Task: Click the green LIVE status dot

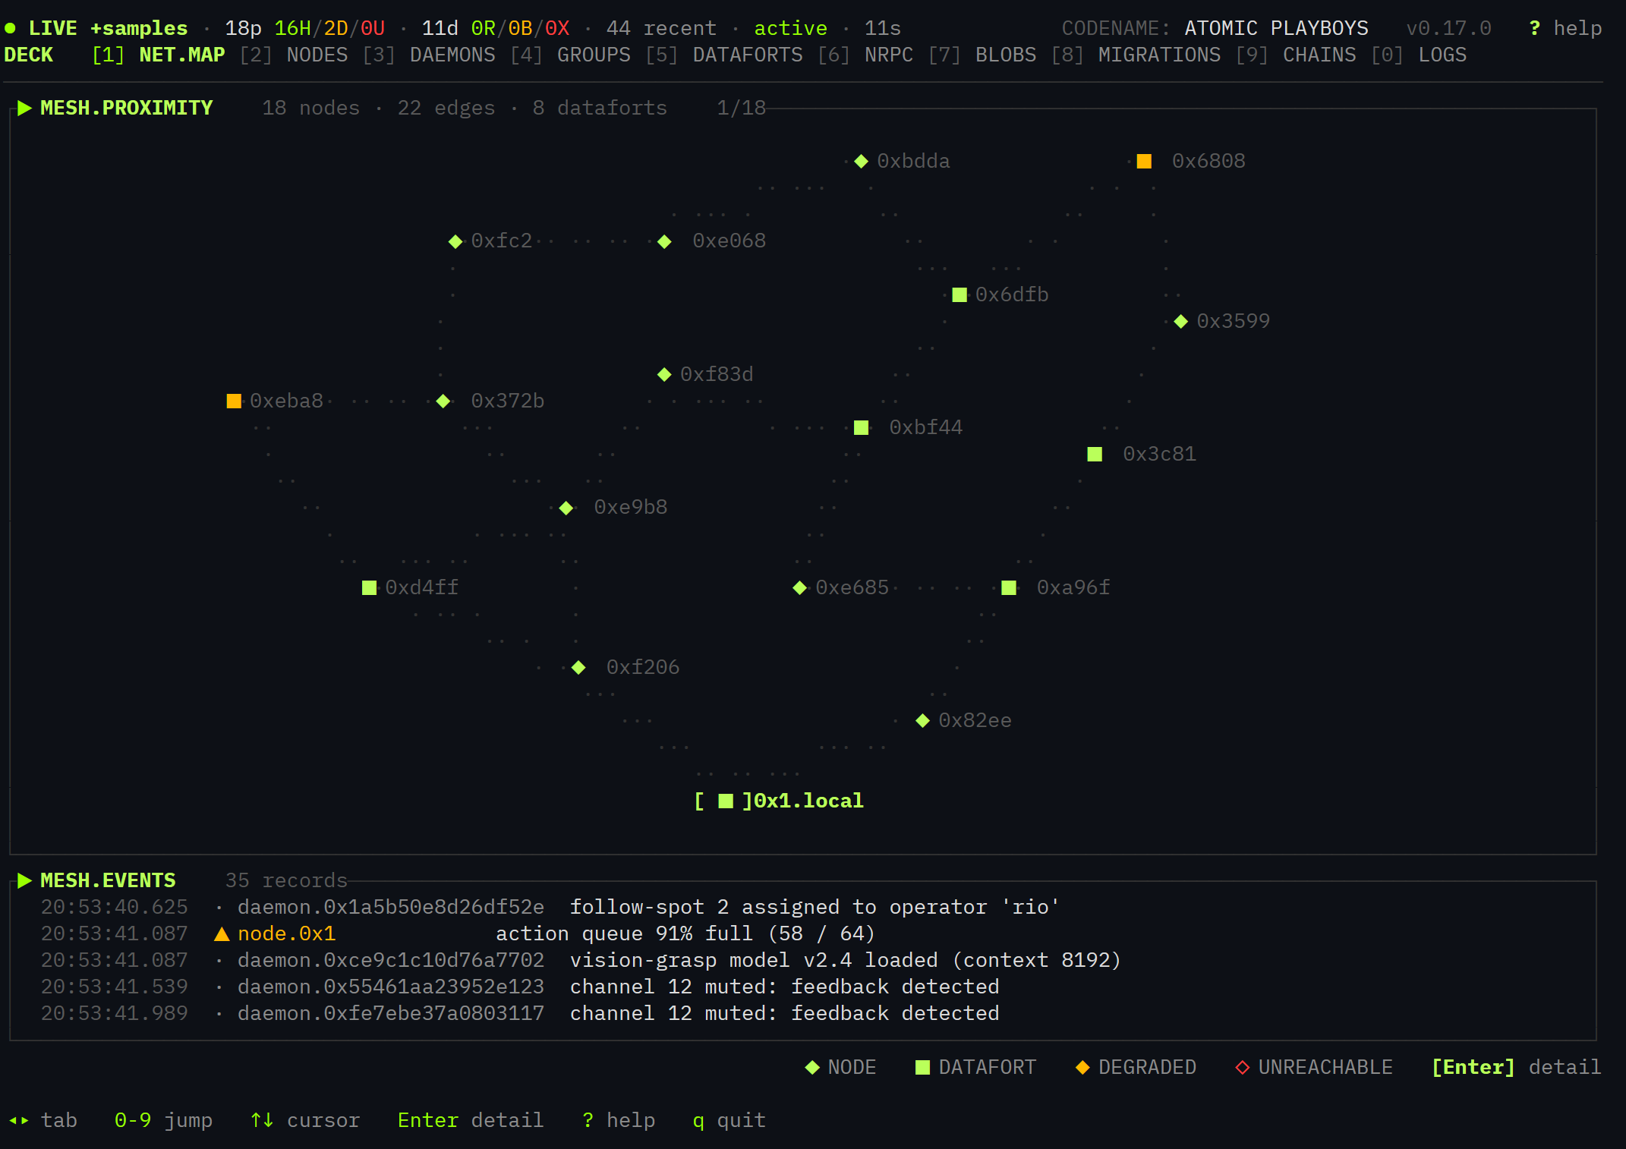Action: point(10,28)
